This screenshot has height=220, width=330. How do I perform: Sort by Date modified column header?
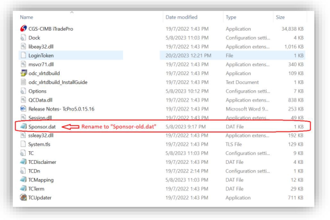(x=181, y=17)
